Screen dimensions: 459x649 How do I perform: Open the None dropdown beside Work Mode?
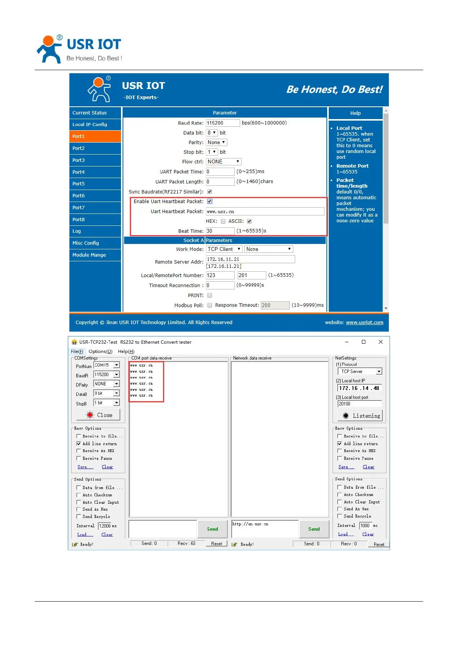click(269, 249)
